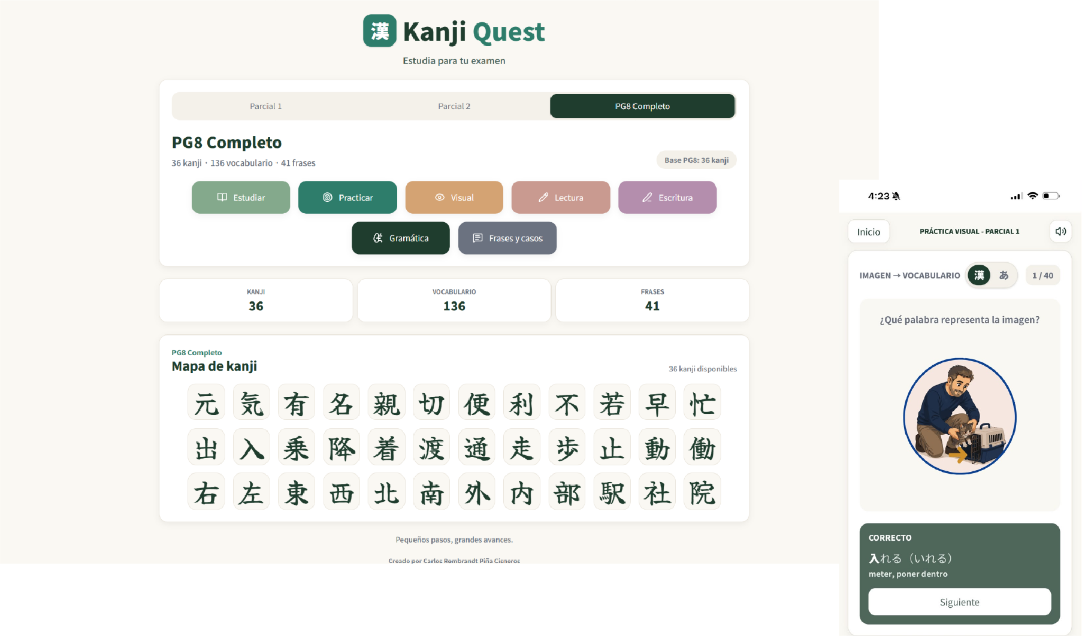Select the kanji 乗 tile

pyautogui.click(x=297, y=447)
